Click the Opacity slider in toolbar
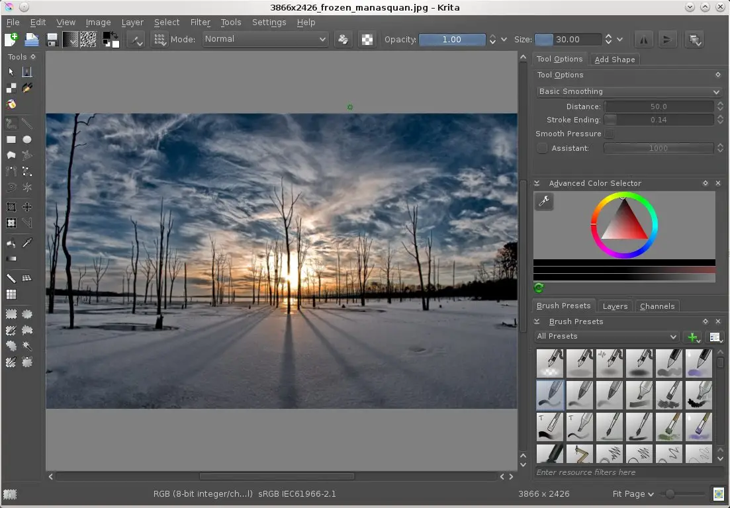The width and height of the screenshot is (730, 508). click(x=452, y=40)
